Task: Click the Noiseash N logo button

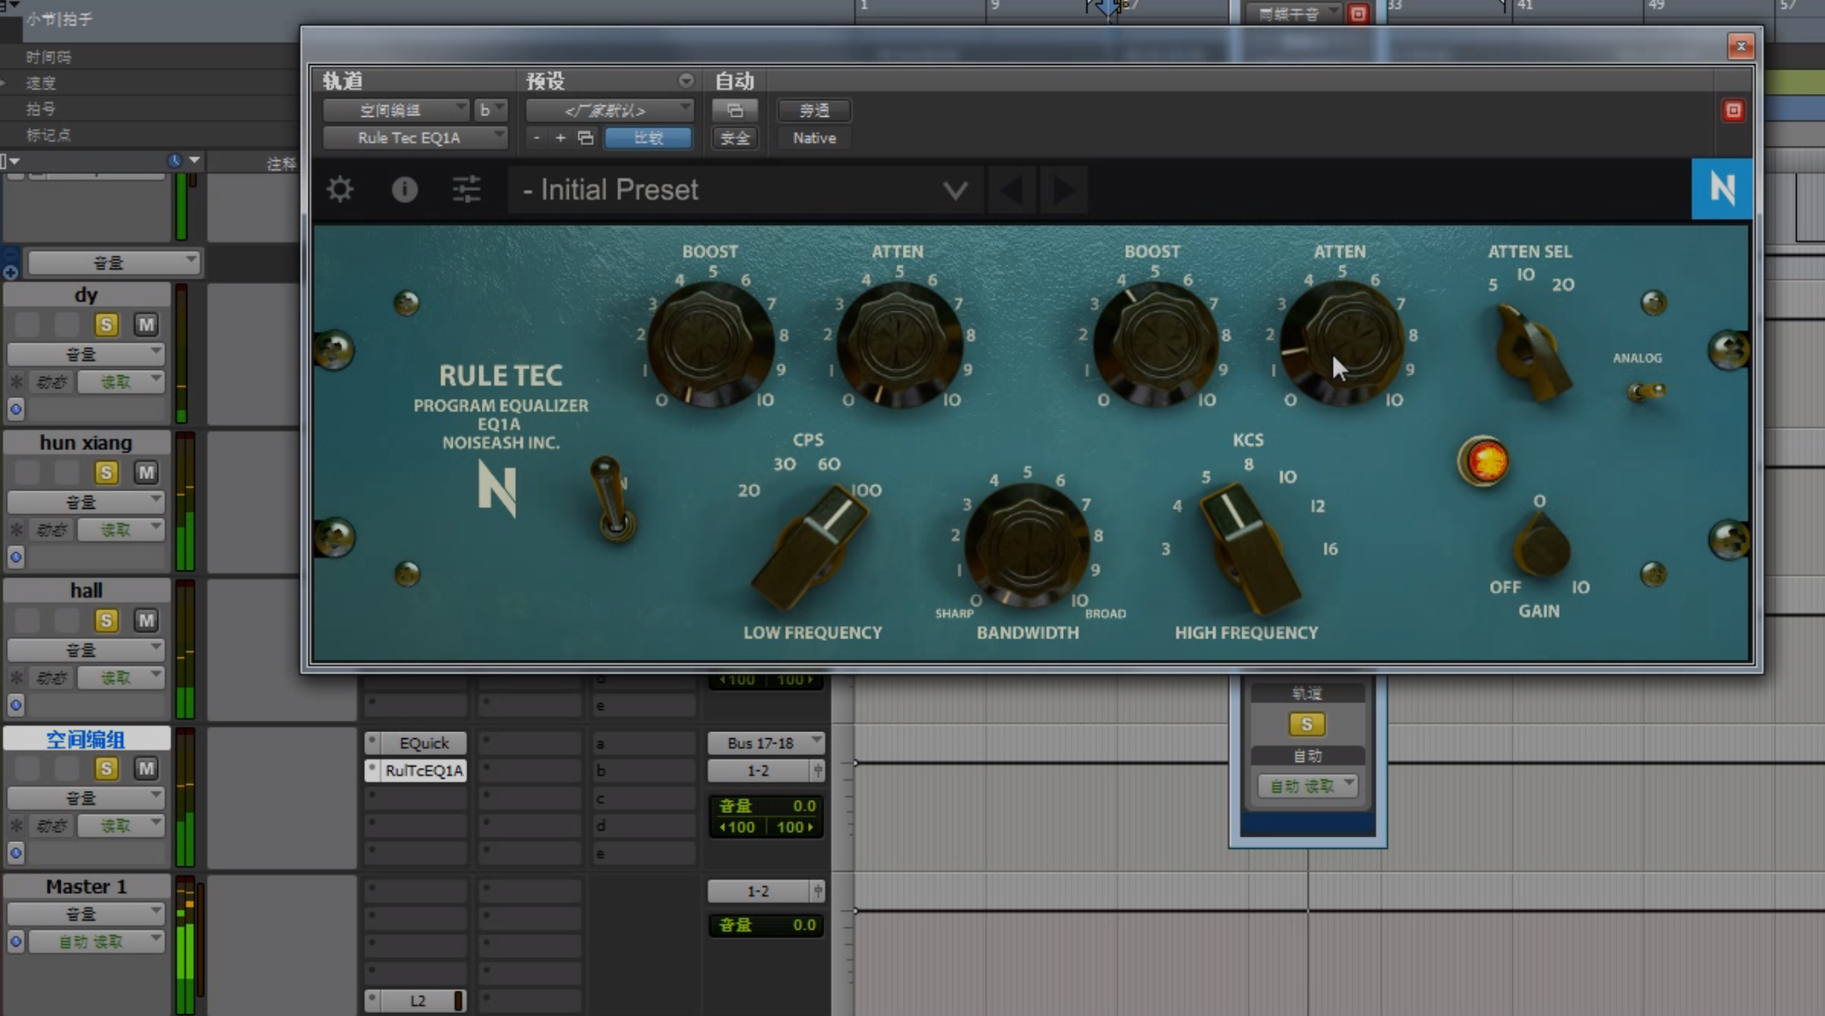Action: pyautogui.click(x=1721, y=188)
